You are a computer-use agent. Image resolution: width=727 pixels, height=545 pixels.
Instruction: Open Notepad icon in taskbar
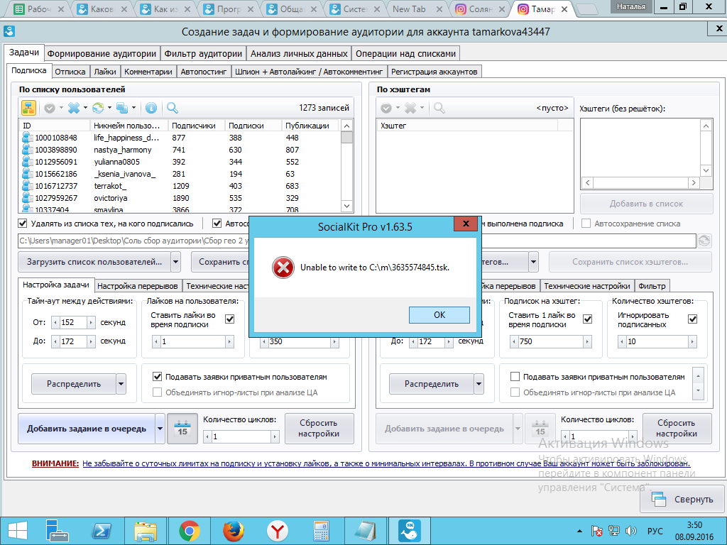pyautogui.click(x=366, y=531)
